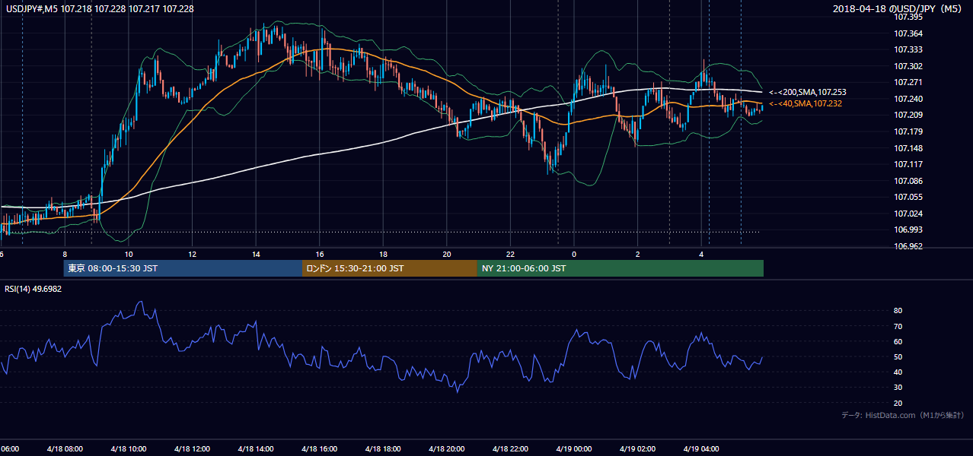Click RSI scale value 70

[x=898, y=326]
